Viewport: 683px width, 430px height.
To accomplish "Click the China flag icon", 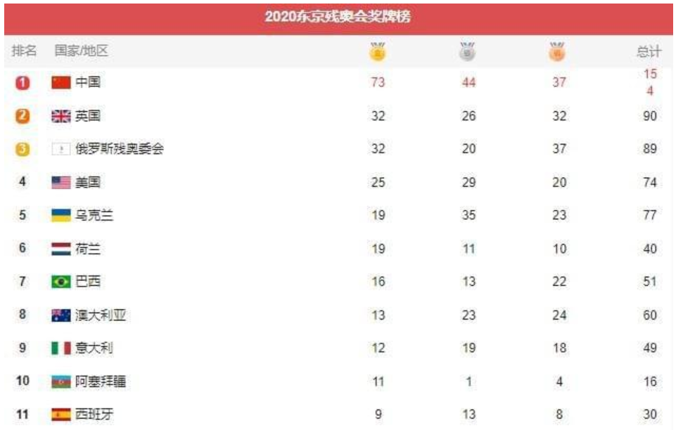I will [x=61, y=82].
